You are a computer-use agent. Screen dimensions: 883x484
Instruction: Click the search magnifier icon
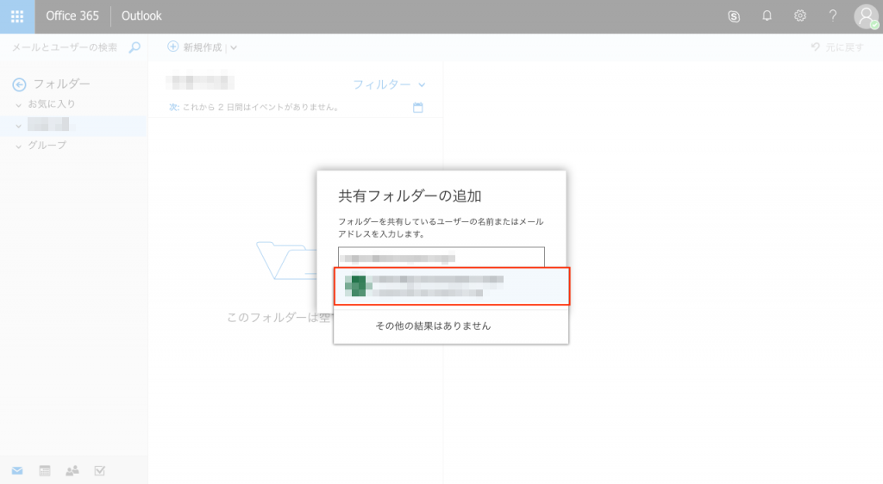click(x=134, y=48)
